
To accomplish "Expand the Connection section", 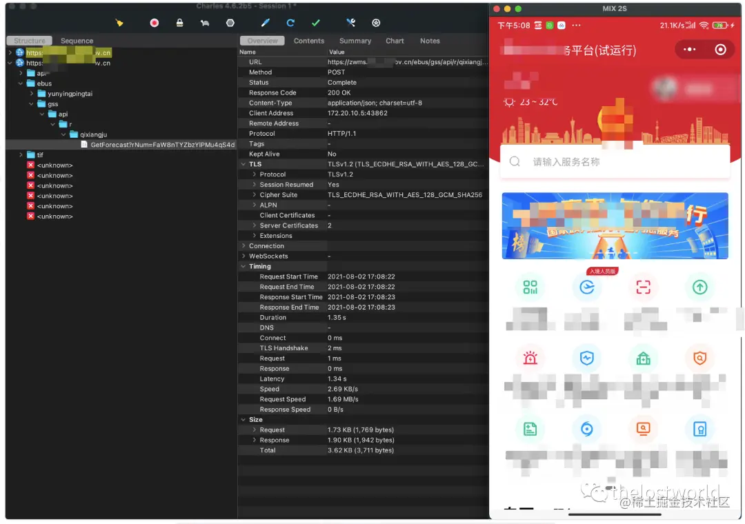I will (244, 246).
